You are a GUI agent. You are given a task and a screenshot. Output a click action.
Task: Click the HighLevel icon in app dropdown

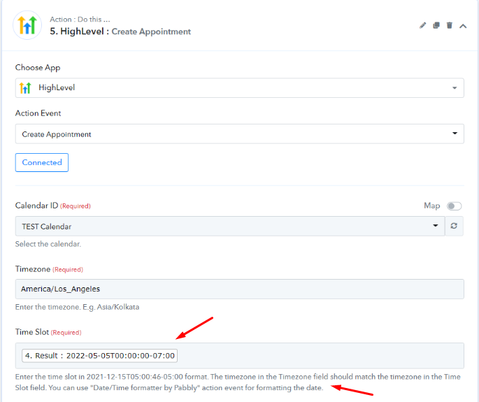pos(25,88)
